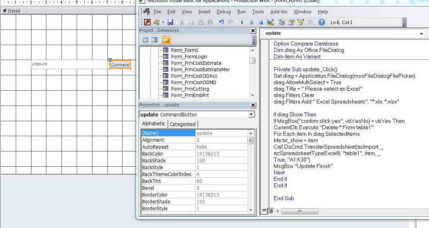This screenshot has height=228, width=429.
Task: Click the VBA icon left of the File menu
Action: 146,11
